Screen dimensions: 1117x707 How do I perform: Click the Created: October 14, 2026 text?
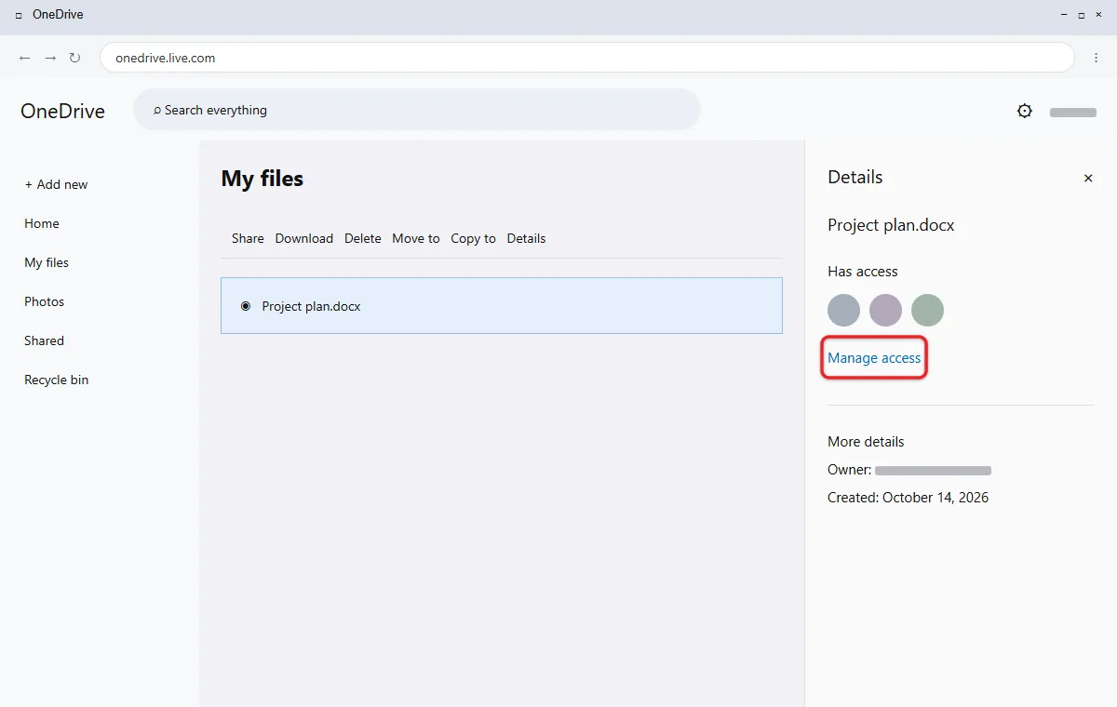pyautogui.click(x=908, y=498)
